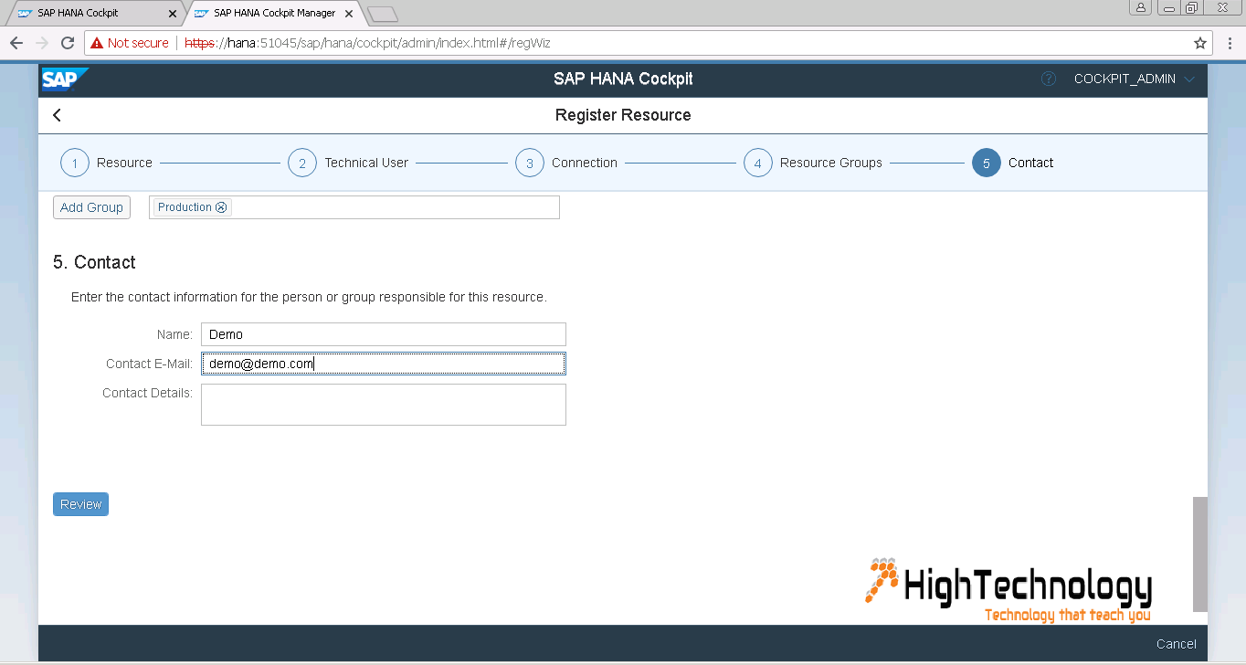This screenshot has width=1246, height=665.
Task: Click the page vertical scrollbar thumb
Action: pyautogui.click(x=1200, y=554)
